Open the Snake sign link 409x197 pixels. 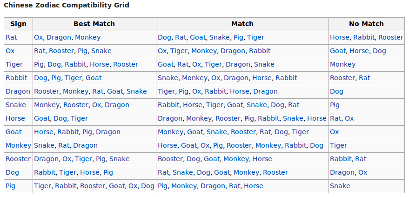point(16,105)
